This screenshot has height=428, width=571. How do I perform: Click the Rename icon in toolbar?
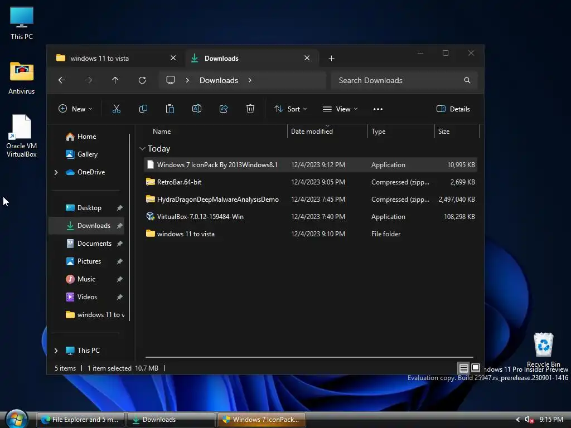(197, 109)
